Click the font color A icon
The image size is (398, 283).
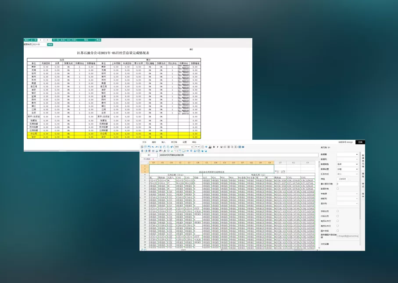pyautogui.click(x=210, y=147)
